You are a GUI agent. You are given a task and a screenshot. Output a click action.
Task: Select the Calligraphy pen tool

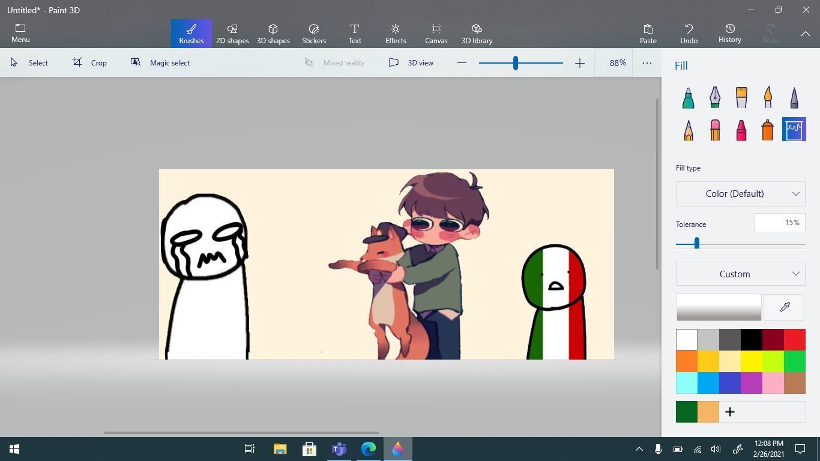click(x=715, y=98)
